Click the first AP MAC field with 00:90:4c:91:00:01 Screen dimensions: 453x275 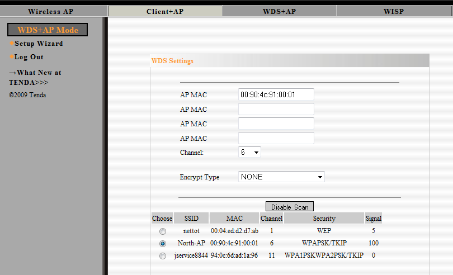pyautogui.click(x=276, y=94)
